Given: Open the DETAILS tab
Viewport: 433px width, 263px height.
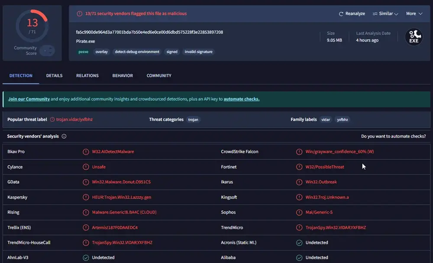Looking at the screenshot, I should click(54, 76).
